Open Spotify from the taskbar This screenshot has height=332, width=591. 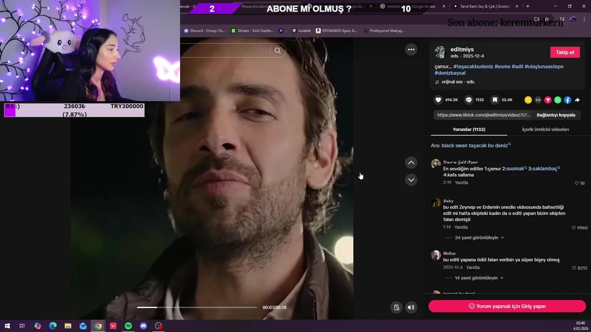click(128, 326)
